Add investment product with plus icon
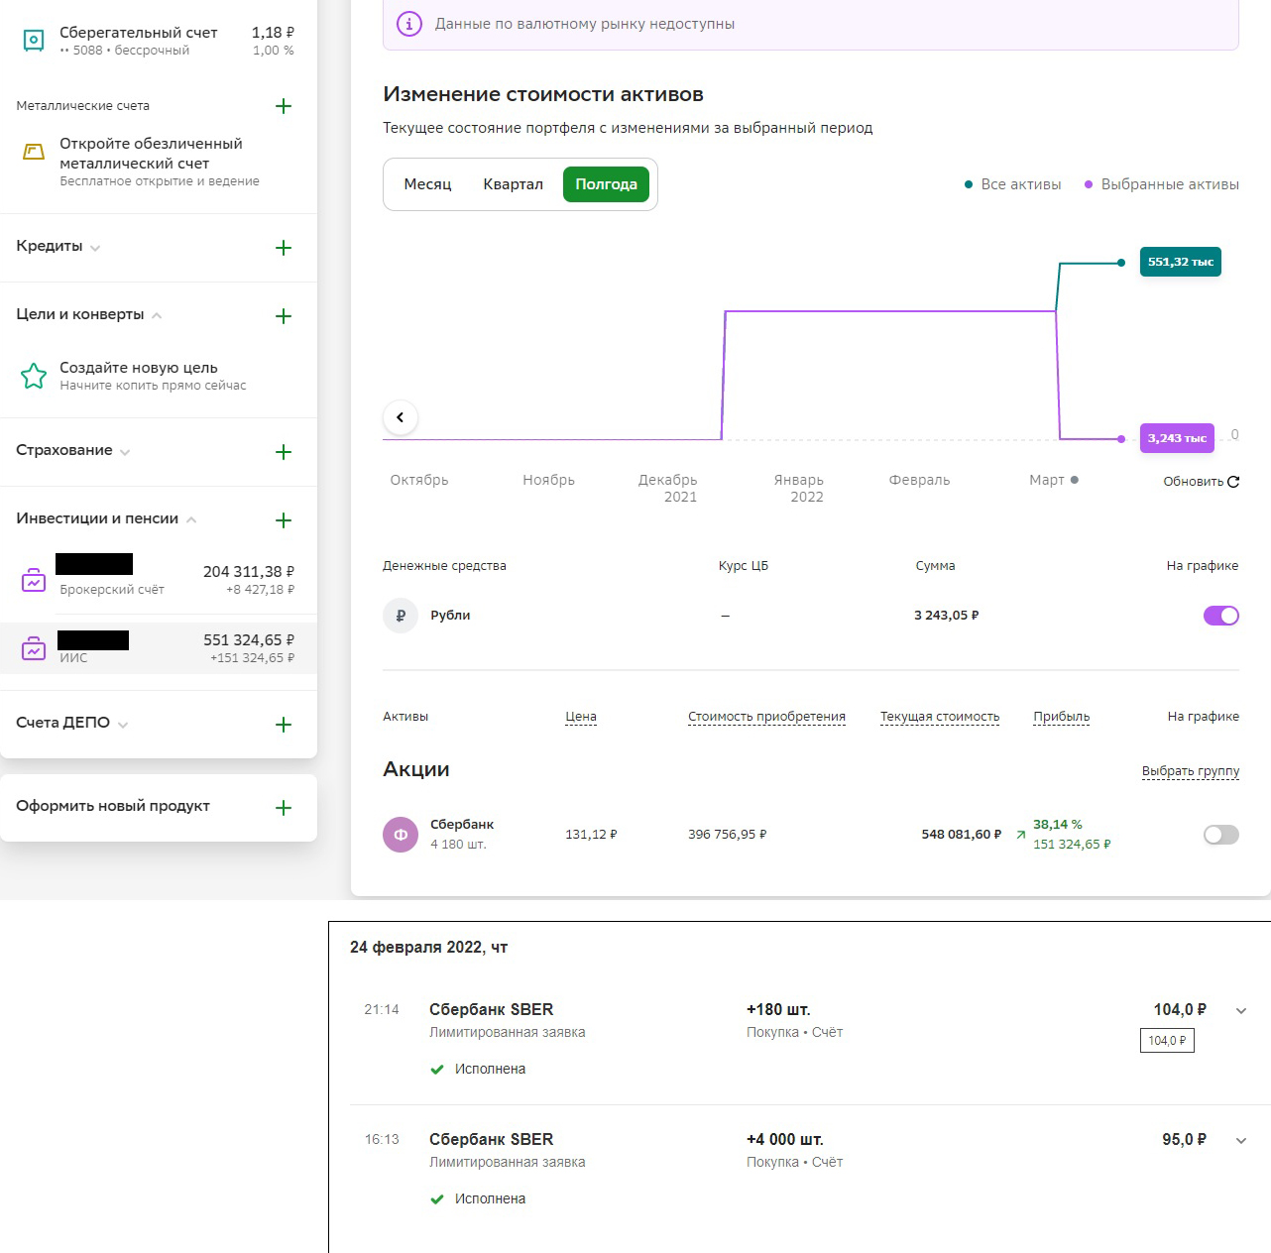This screenshot has width=1271, height=1253. 284,520
